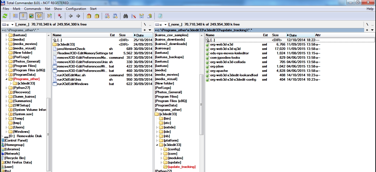Select the runX3dEditWindows bat file
Viewport: 376px width, 172px height.
pyautogui.click(x=73, y=84)
